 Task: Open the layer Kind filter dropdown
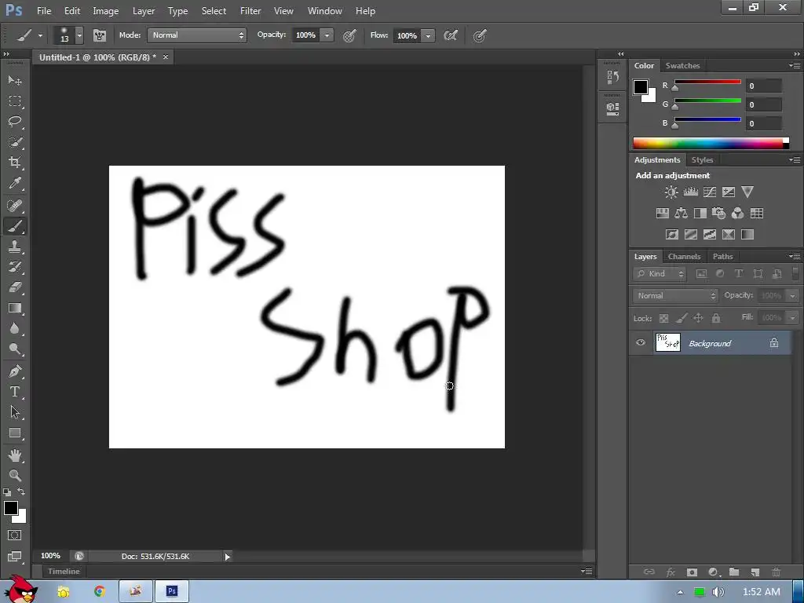pyautogui.click(x=660, y=274)
